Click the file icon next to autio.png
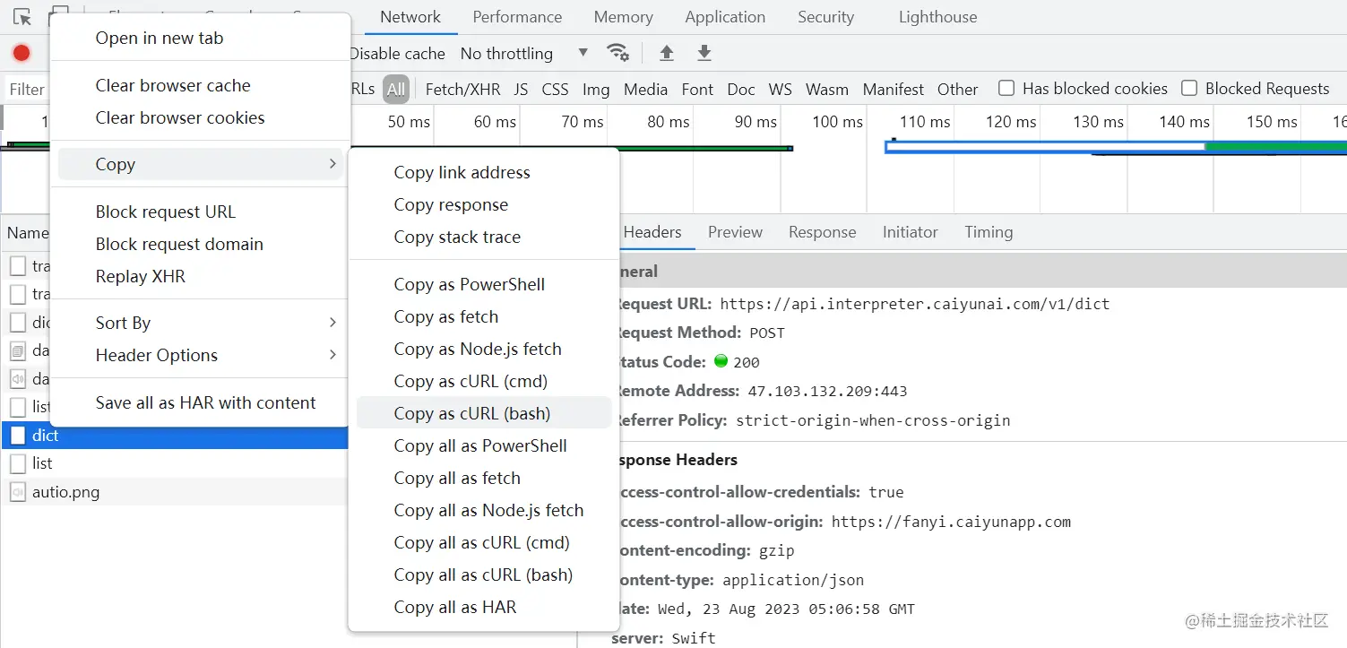 (18, 492)
